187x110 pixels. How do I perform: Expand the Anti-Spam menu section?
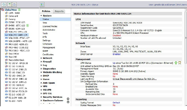tap(41, 83)
